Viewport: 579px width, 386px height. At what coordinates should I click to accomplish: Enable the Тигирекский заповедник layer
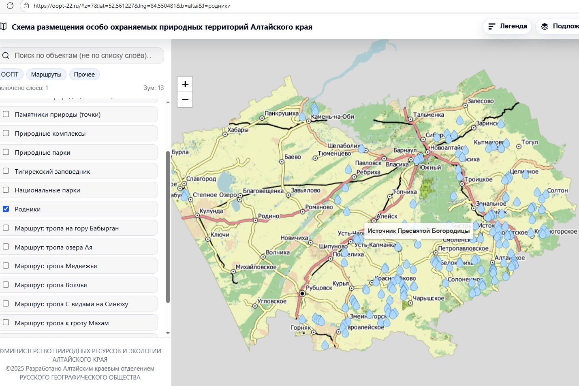[x=6, y=171]
